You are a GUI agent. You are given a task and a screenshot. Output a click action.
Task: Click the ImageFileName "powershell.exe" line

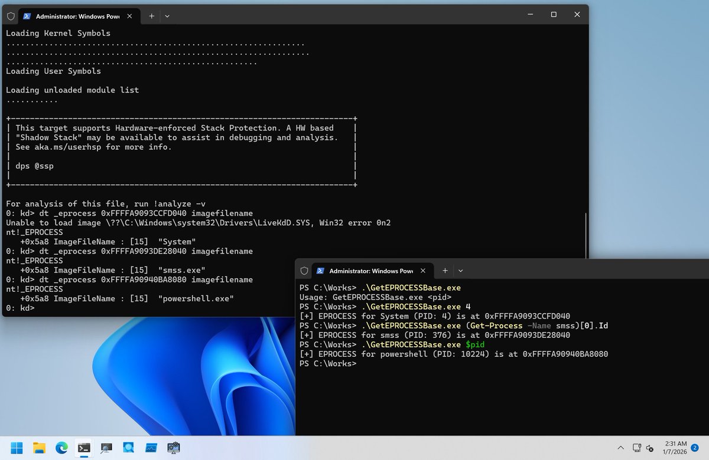pyautogui.click(x=127, y=298)
